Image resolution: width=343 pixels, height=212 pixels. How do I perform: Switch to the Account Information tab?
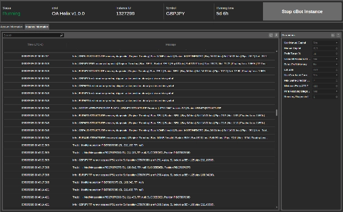11,27
